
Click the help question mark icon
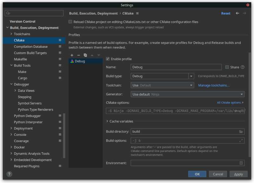coord(9,174)
